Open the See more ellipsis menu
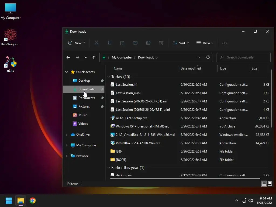The height and width of the screenshot is (207, 276). point(225,43)
